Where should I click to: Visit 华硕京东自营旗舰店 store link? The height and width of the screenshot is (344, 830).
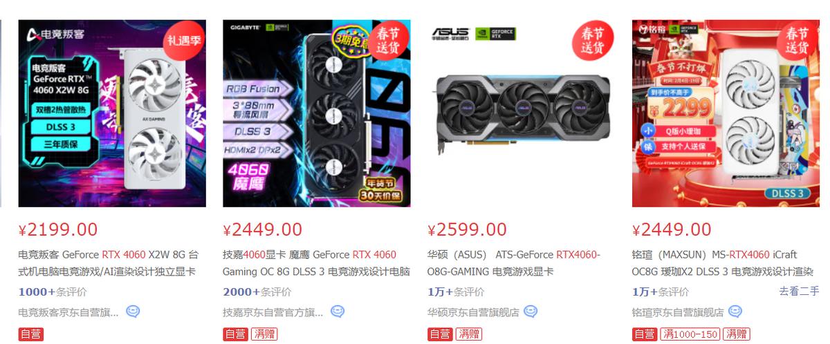click(473, 312)
